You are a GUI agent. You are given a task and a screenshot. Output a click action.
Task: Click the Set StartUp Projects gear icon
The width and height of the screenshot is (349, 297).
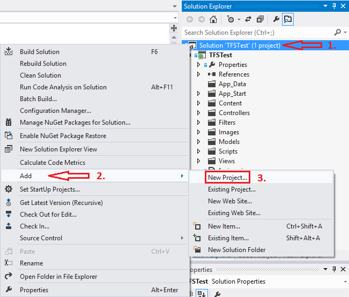pos(9,189)
